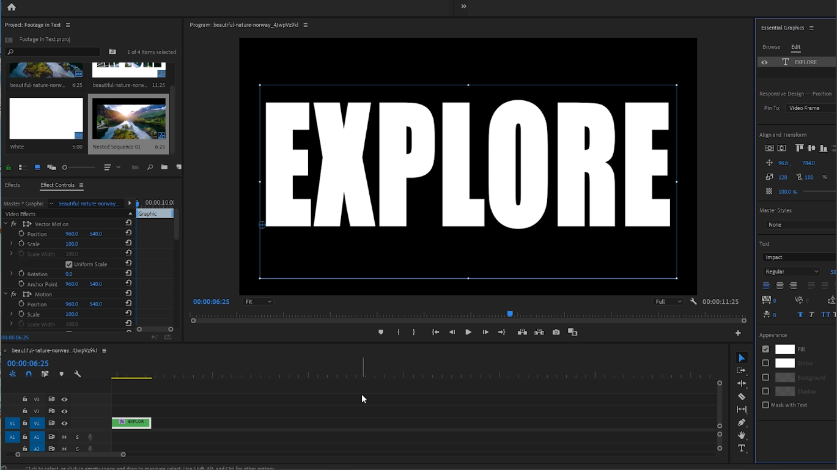Reset Vector Motion Position parameter

tap(128, 233)
